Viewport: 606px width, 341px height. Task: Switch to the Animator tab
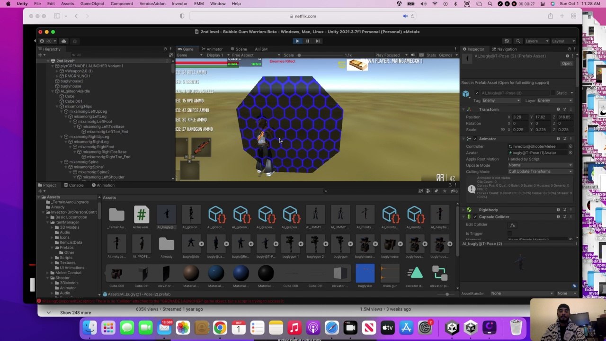tap(212, 49)
